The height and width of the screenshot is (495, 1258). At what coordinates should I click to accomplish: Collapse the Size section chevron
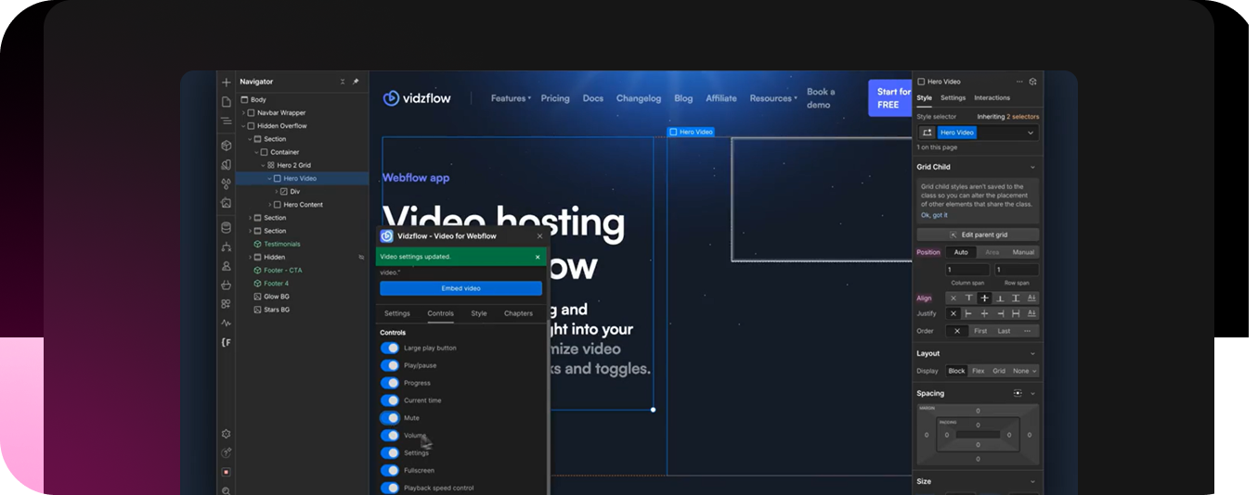click(x=1032, y=481)
